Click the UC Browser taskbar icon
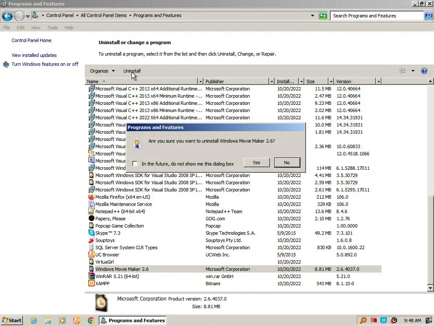 coord(77,320)
